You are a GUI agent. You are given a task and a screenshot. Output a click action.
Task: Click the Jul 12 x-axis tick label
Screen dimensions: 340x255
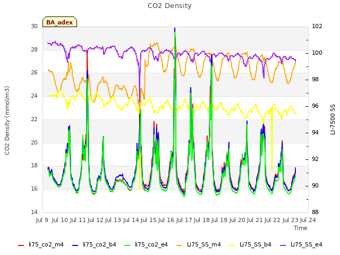pyautogui.click(x=96, y=220)
